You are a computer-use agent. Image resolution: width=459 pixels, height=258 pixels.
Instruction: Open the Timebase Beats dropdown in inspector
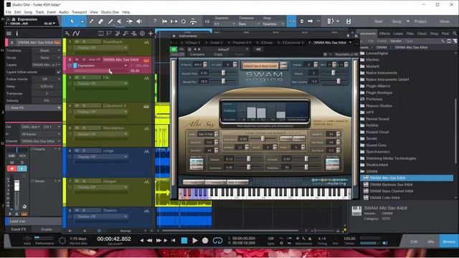point(47,51)
